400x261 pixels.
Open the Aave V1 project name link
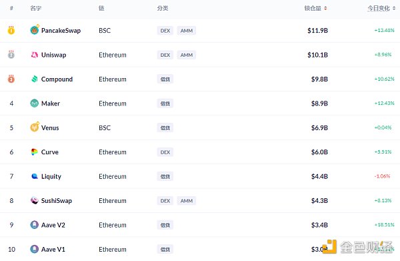point(53,249)
